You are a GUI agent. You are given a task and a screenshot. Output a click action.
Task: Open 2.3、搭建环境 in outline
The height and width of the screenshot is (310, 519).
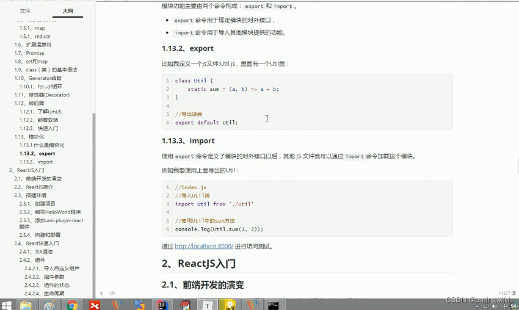coord(30,195)
